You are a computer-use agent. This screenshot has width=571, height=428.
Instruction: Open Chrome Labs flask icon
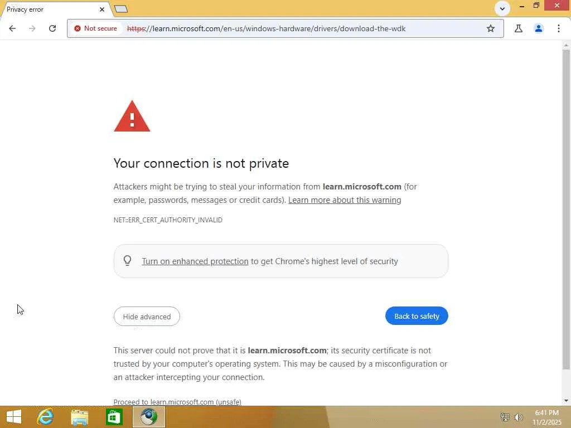(x=519, y=28)
